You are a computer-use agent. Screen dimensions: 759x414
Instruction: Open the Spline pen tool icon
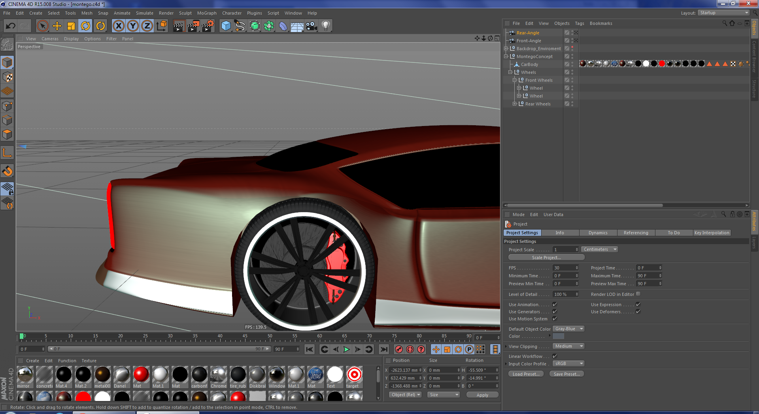pos(240,26)
